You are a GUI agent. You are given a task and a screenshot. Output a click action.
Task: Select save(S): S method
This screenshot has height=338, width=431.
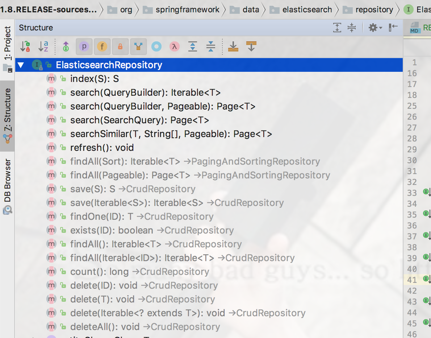click(209, 189)
